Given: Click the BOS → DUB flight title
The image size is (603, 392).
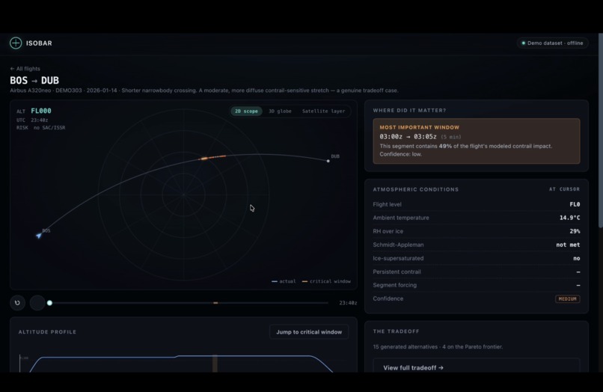Looking at the screenshot, I should tap(34, 80).
